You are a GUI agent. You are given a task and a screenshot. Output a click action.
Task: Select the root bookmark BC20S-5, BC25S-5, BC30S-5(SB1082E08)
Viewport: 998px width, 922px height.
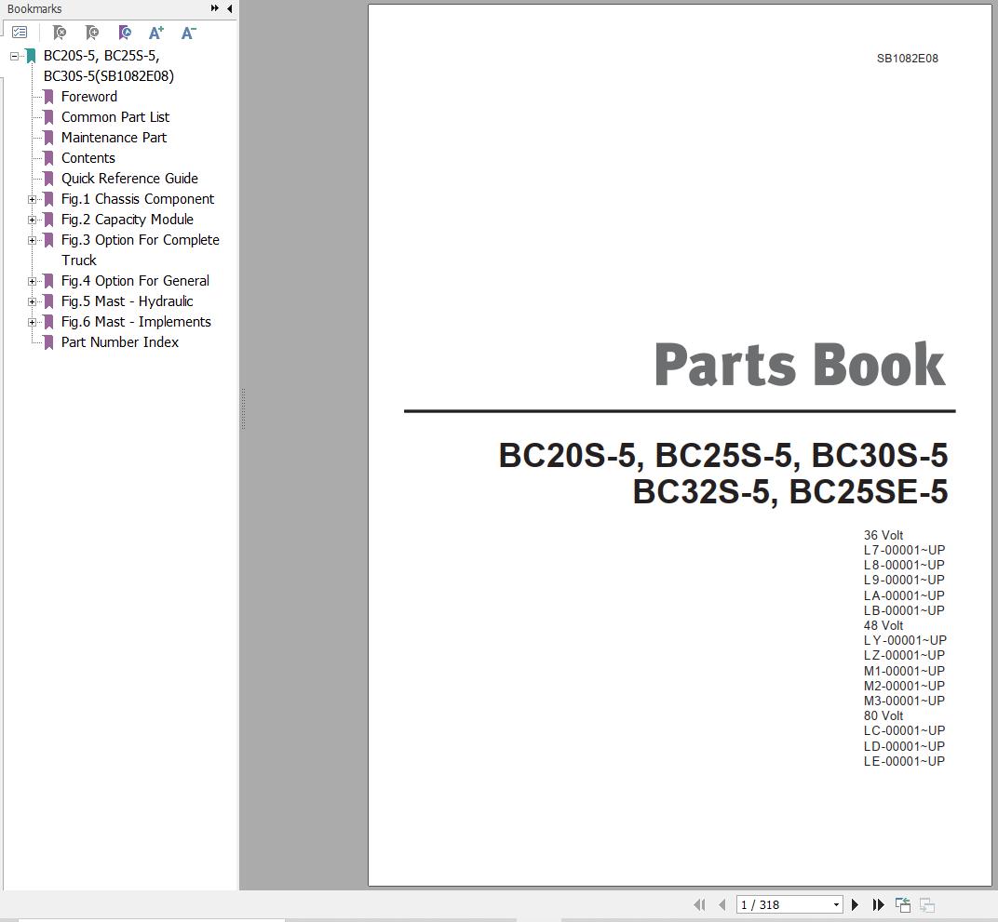click(x=108, y=66)
